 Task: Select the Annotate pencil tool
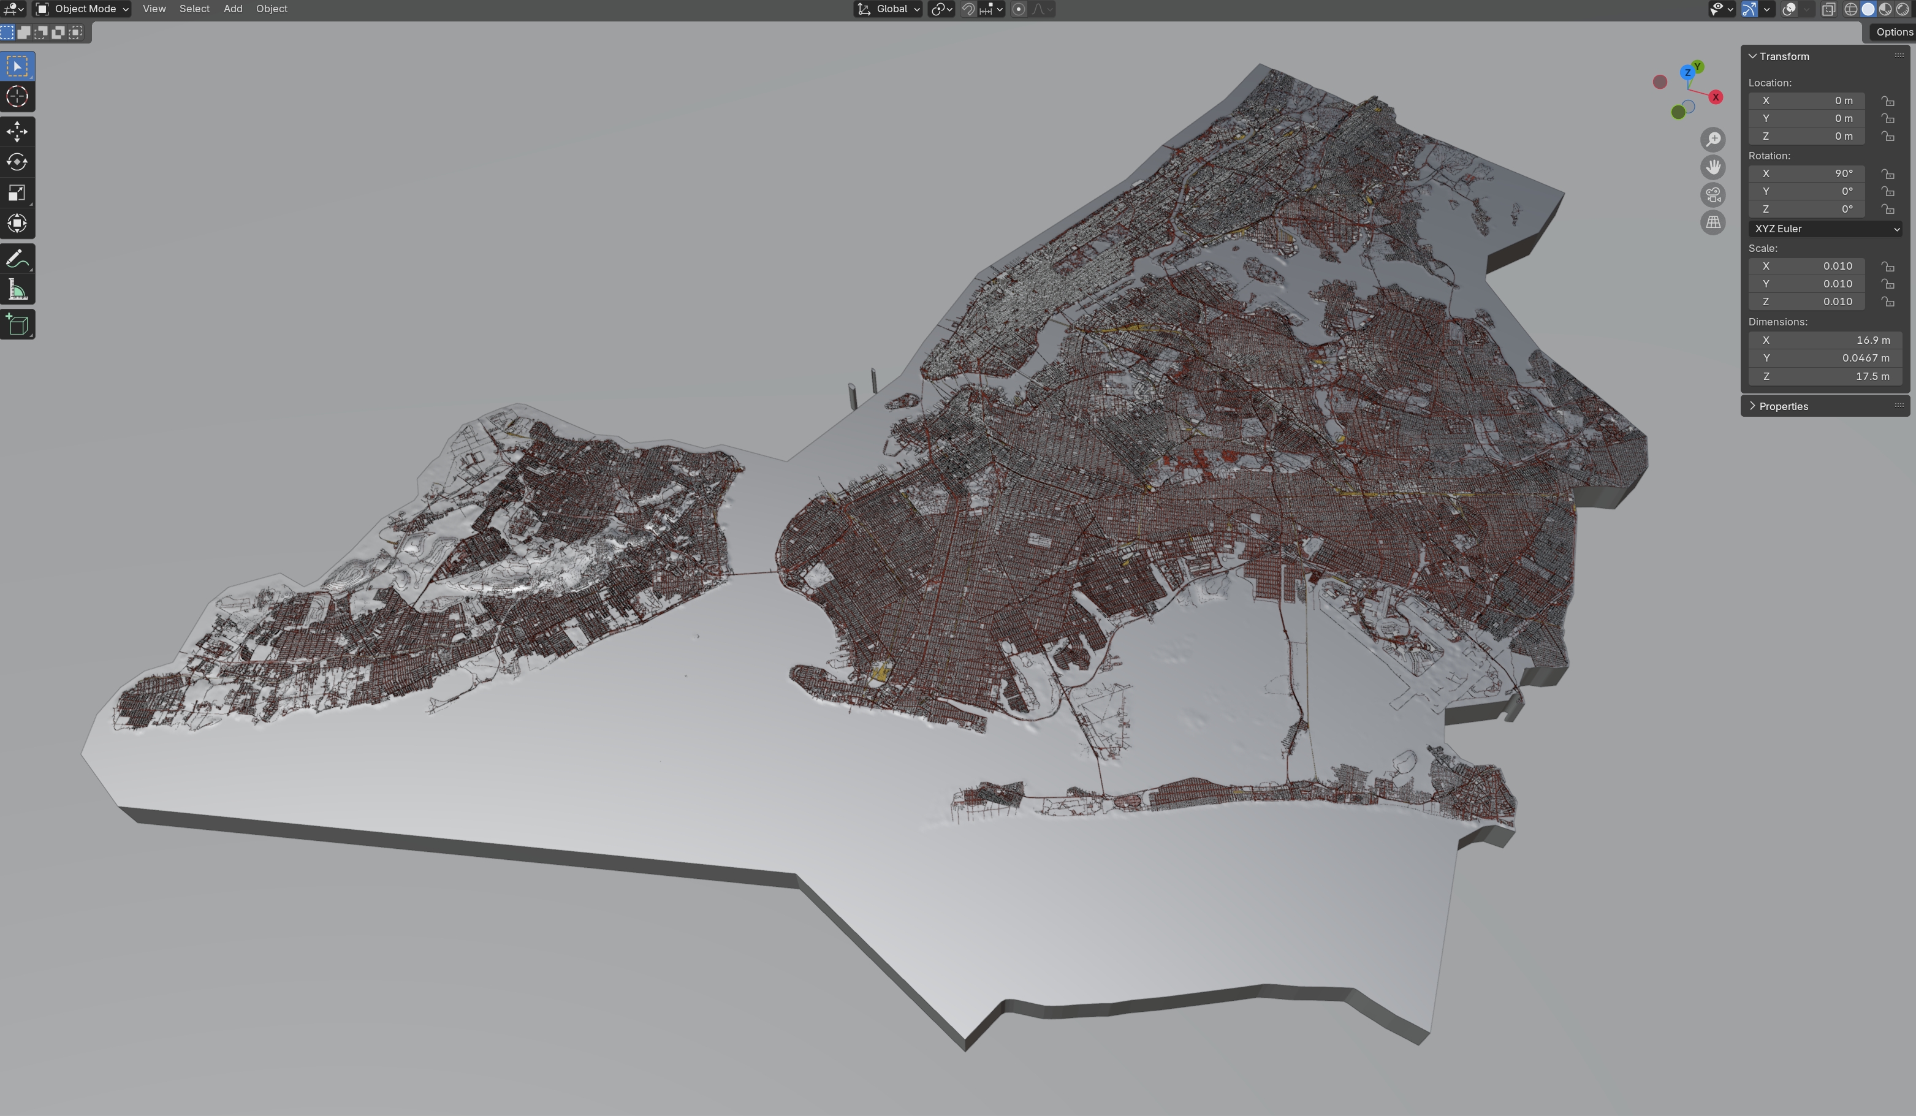tap(17, 259)
